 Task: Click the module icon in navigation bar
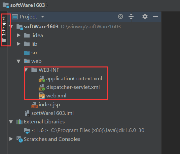point(6,5)
